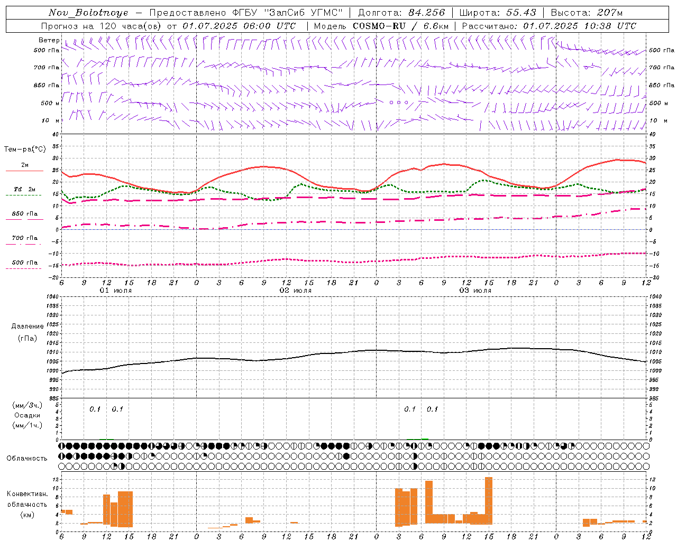Viewport: 677px width, 541px height.
Task: Click the 'Тем-ра(°C)' temperature panel label
Action: tap(25, 150)
